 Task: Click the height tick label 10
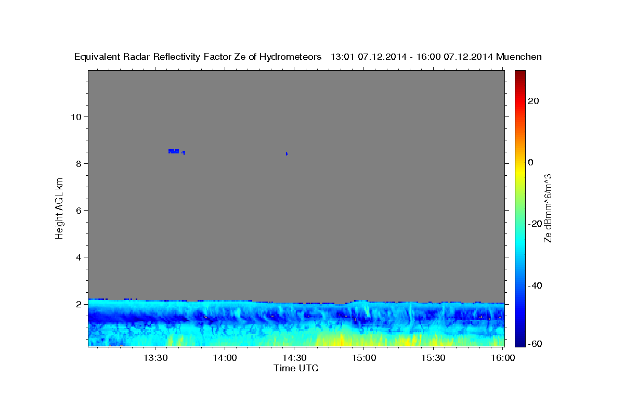tap(77, 116)
